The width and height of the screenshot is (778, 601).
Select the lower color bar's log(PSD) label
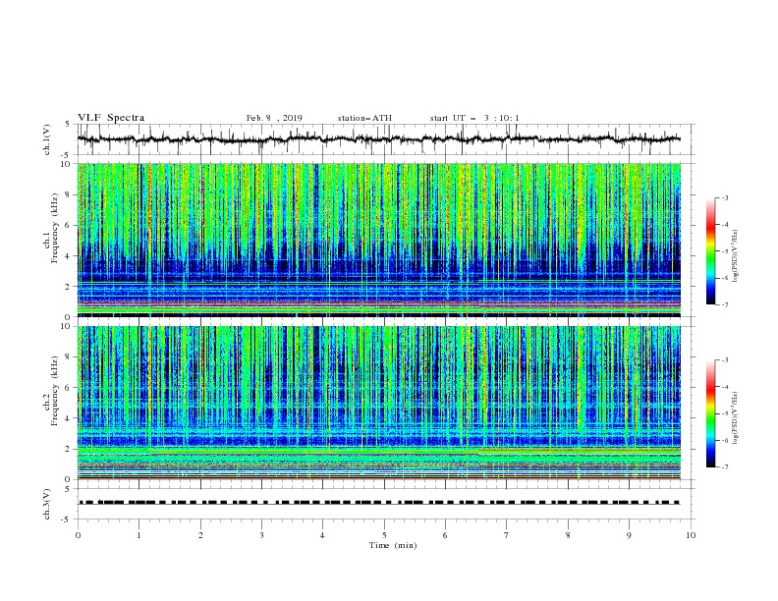(735, 417)
